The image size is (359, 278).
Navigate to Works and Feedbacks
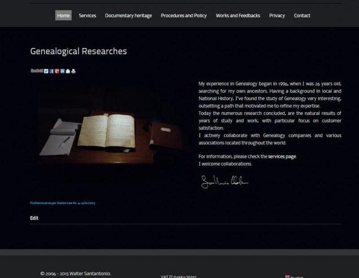point(238,16)
